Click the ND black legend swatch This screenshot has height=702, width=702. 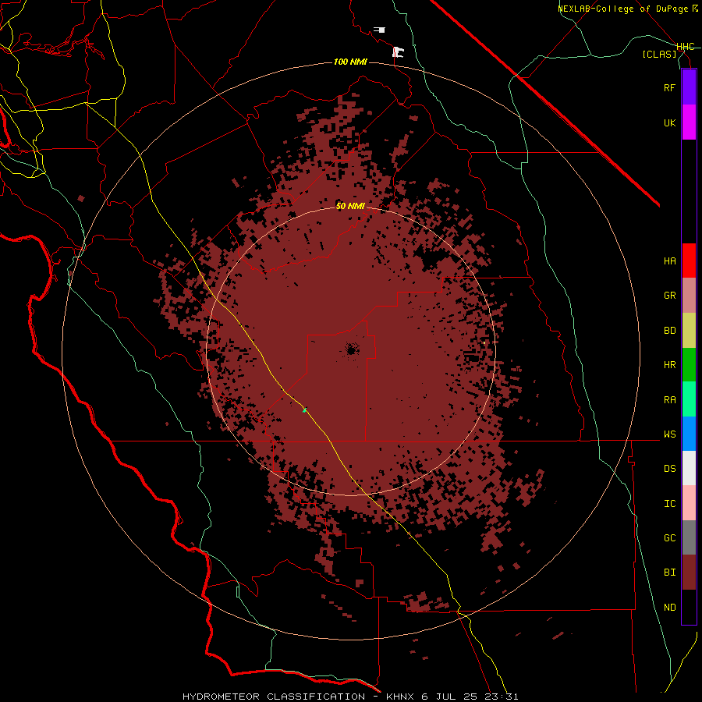(689, 607)
